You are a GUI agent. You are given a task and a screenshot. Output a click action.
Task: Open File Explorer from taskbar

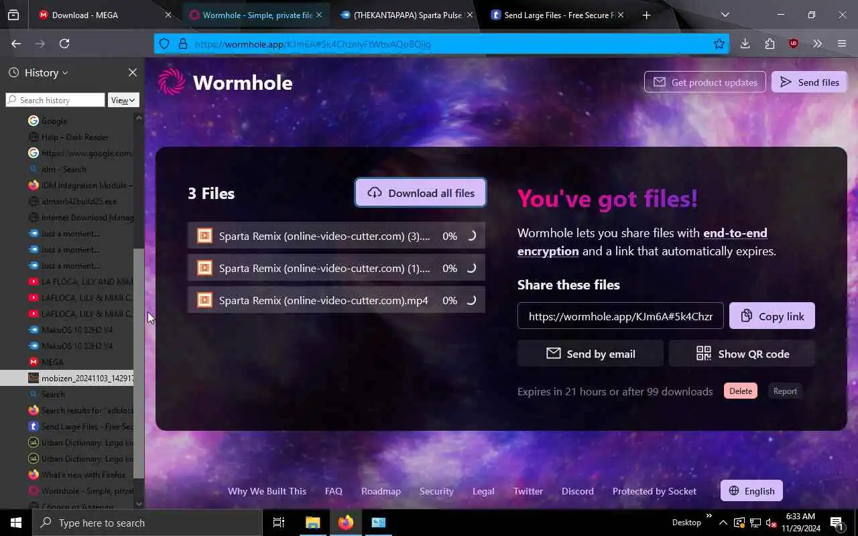(x=312, y=523)
